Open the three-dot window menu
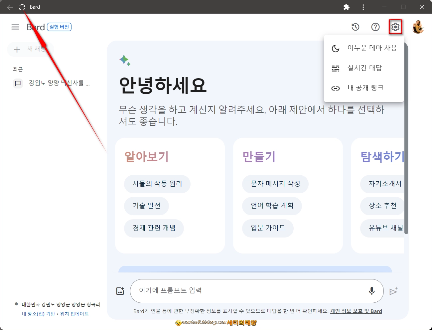This screenshot has height=330, width=432. (x=363, y=7)
